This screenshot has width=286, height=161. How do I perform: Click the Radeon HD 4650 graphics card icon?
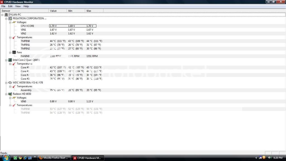10,94
